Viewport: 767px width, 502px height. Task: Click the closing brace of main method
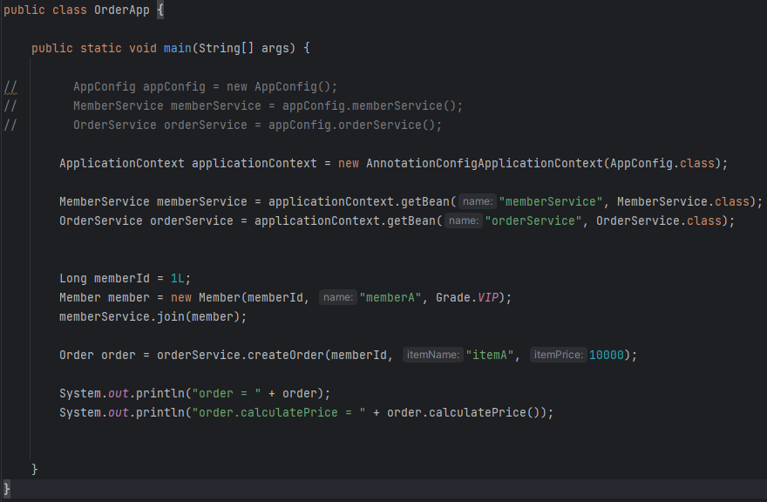34,469
